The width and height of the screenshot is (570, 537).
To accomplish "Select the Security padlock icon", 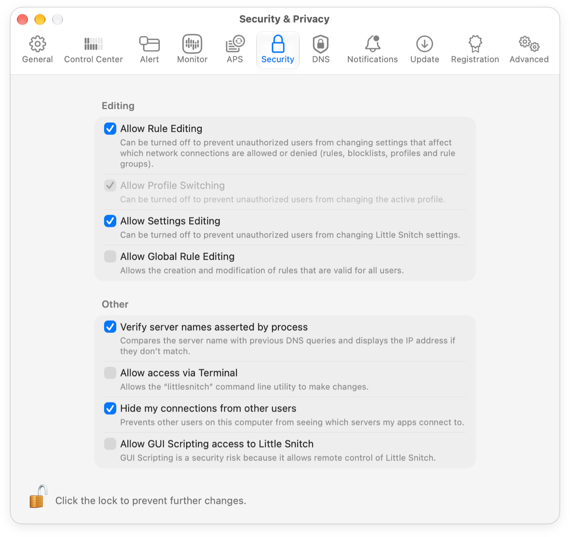I will 278,44.
